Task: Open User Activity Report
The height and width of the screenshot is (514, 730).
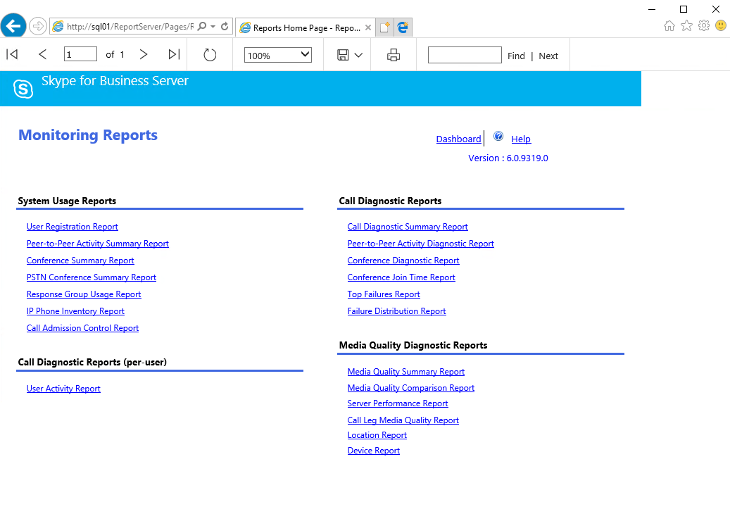Action: [x=63, y=389]
